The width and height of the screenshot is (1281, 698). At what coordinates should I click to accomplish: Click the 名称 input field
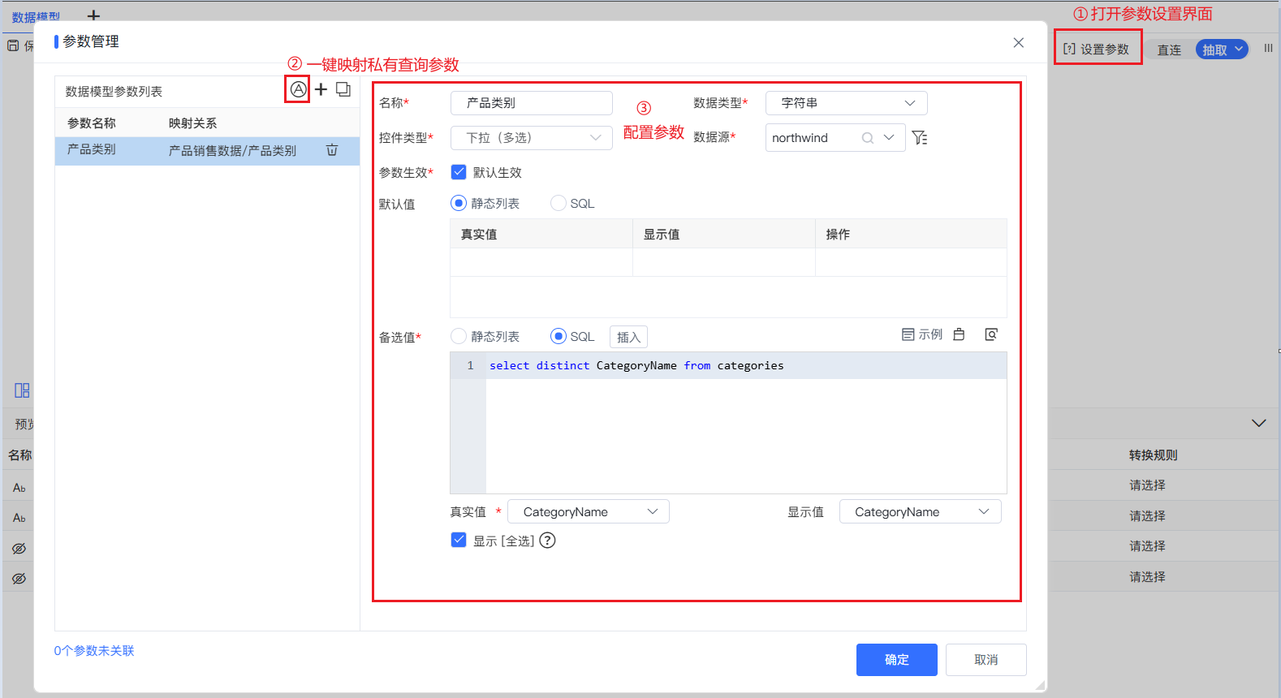pyautogui.click(x=531, y=103)
